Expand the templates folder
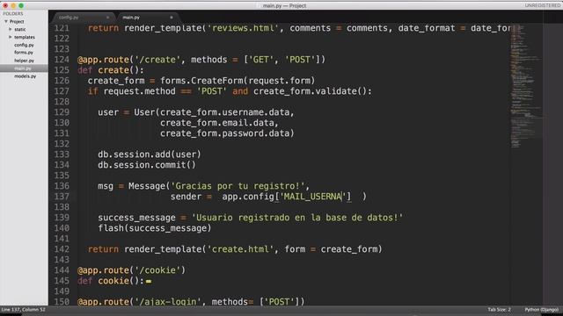This screenshot has width=563, height=316. [11, 37]
